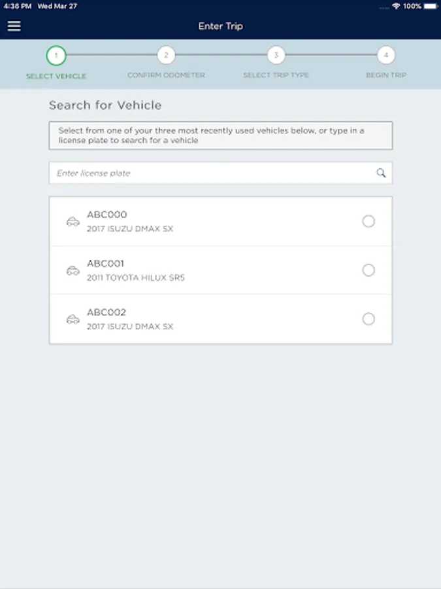441x589 pixels.
Task: Click the Select Vehicle step label
Action: tap(56, 76)
